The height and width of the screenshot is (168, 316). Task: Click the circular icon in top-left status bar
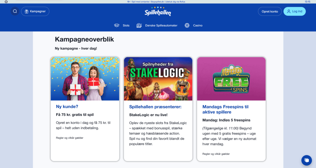point(6,2)
